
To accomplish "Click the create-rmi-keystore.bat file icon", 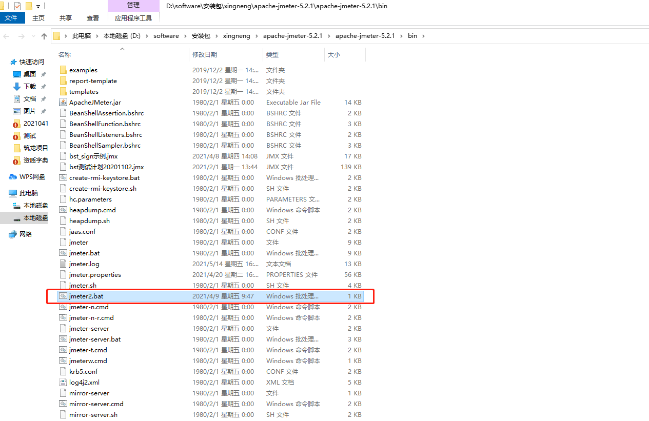I will (64, 177).
